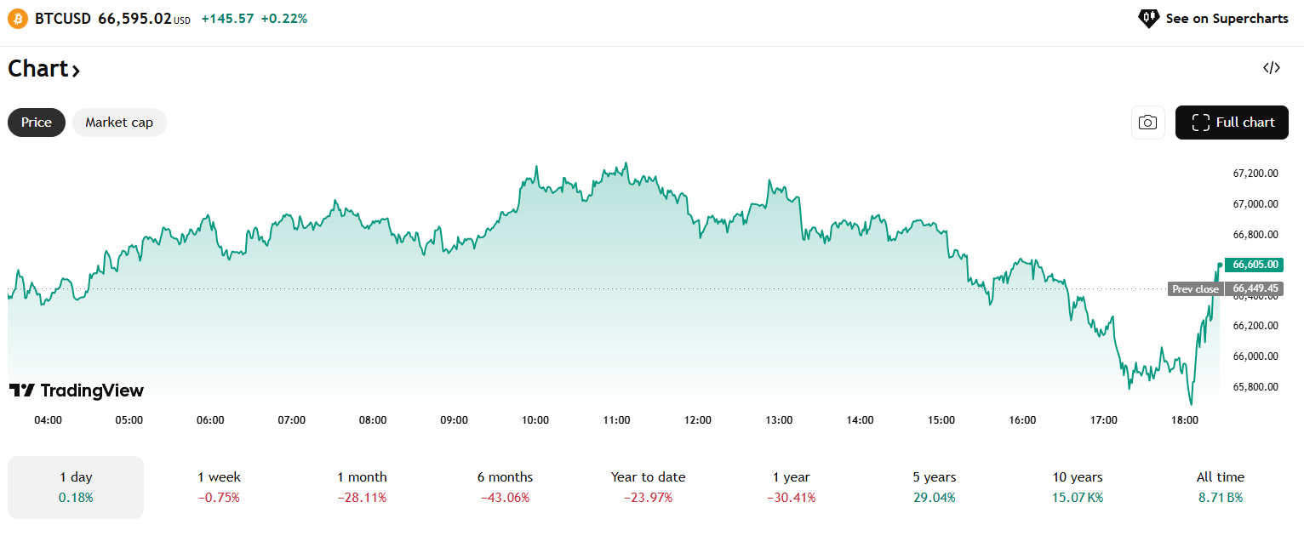This screenshot has width=1304, height=536.
Task: Select the 1 day range tab
Action: (x=76, y=487)
